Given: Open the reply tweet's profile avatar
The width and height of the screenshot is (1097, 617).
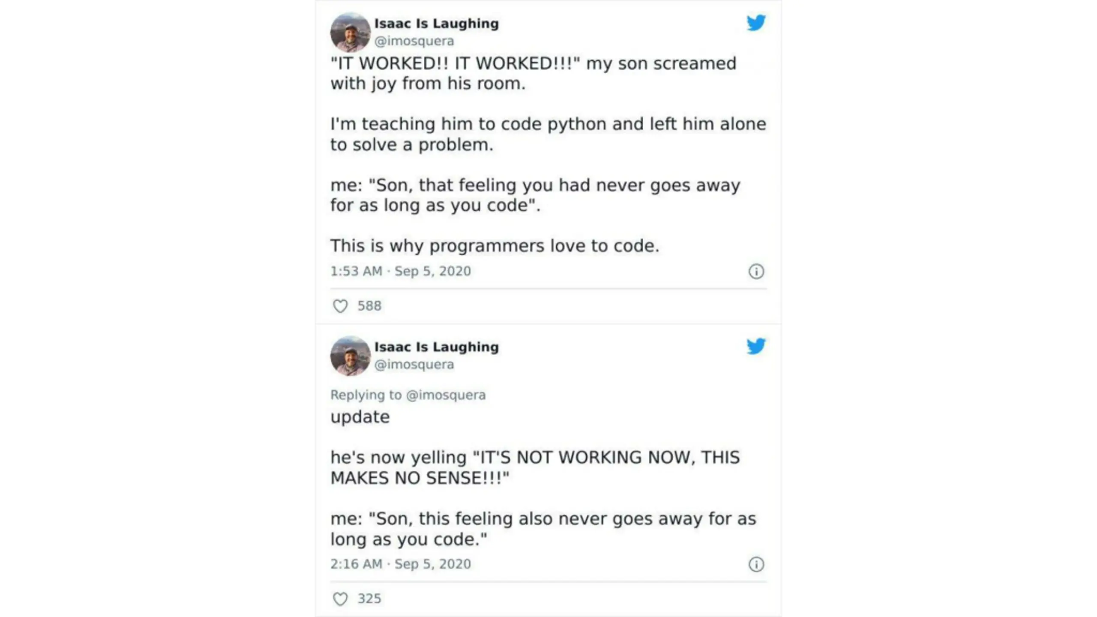Looking at the screenshot, I should pos(350,356).
